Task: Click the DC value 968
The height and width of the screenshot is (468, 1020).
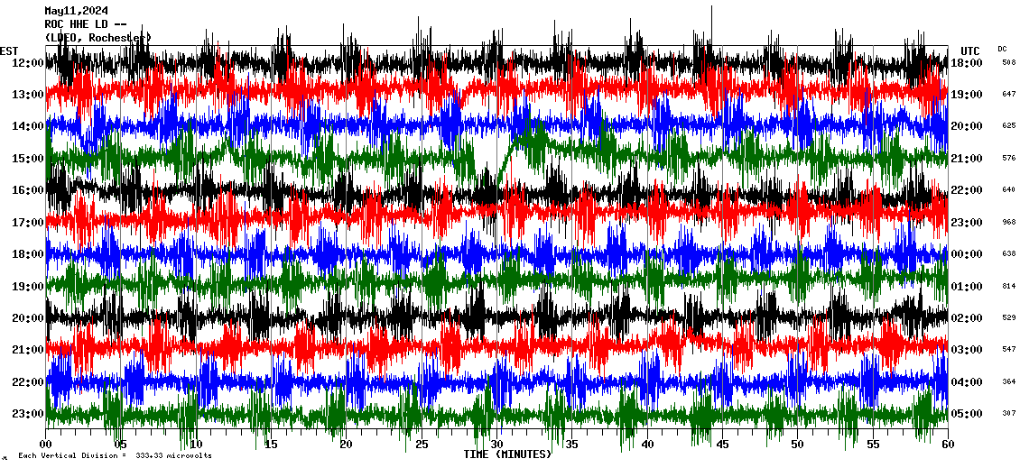Action: coord(1008,222)
